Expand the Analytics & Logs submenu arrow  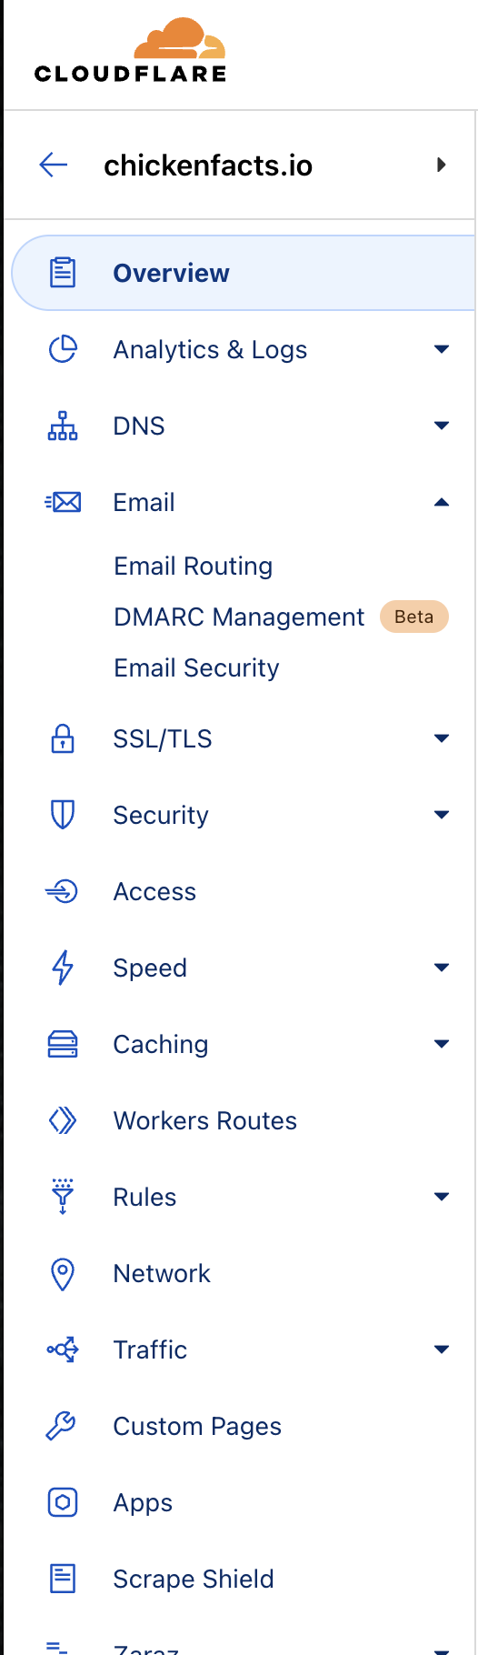(x=442, y=349)
